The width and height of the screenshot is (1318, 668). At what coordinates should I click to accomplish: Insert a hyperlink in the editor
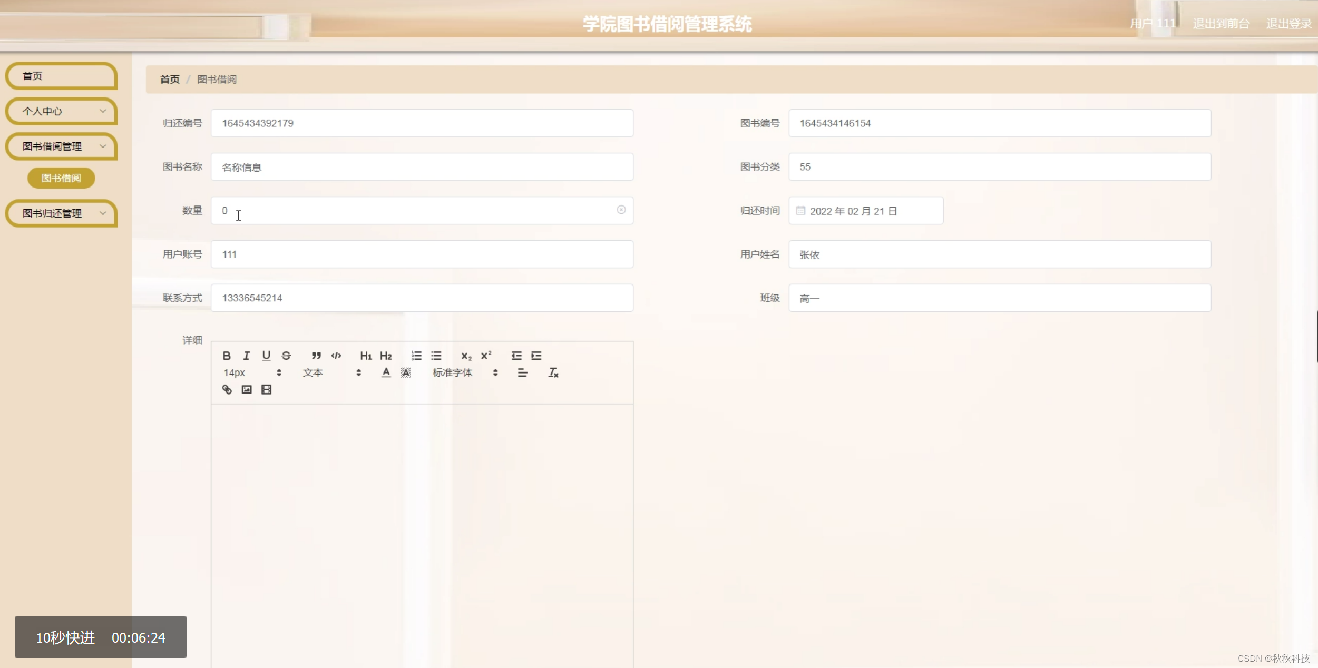227,389
